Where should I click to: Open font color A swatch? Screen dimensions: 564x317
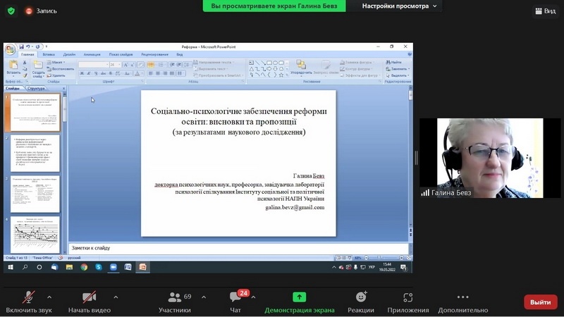(137, 73)
